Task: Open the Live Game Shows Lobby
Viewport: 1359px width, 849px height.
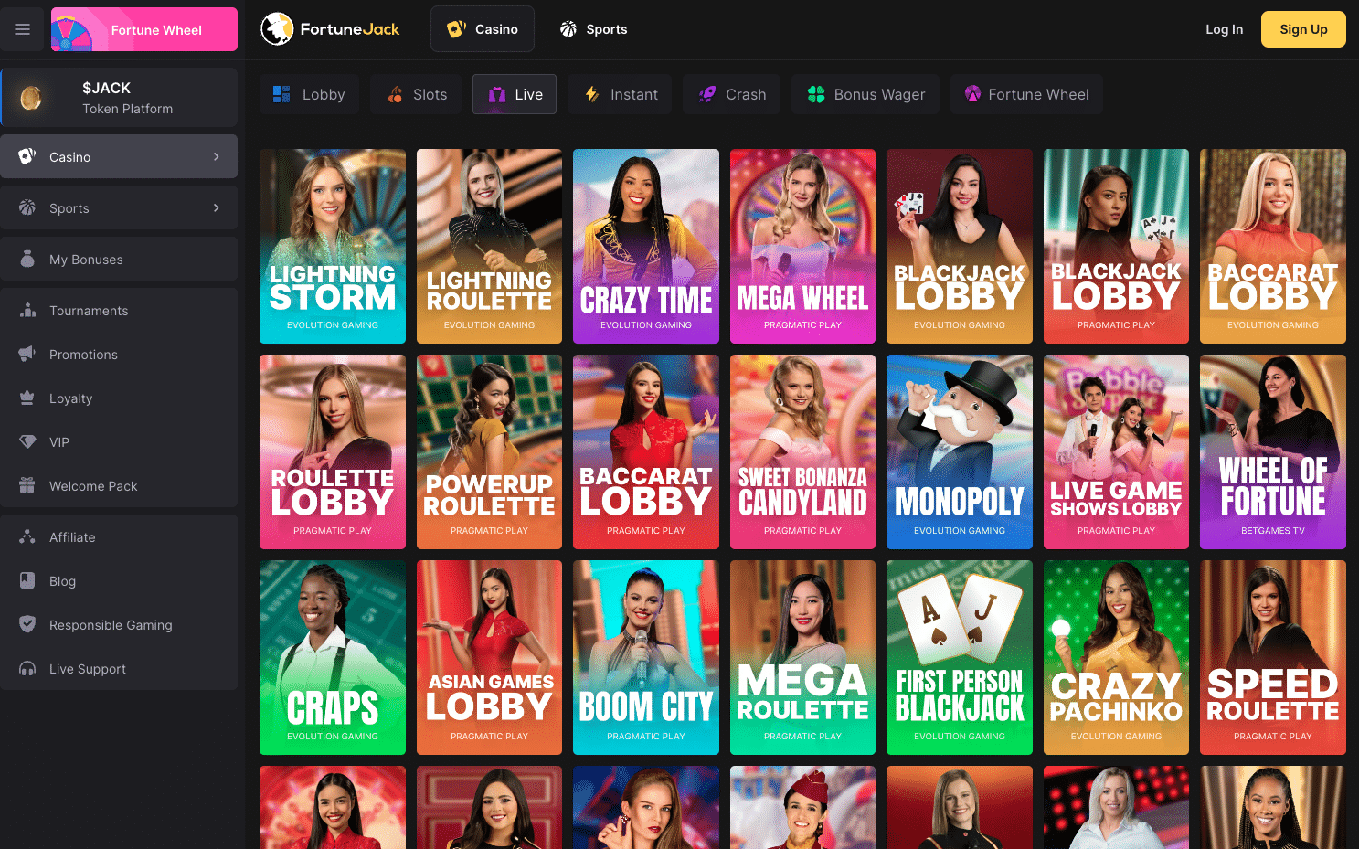Action: [x=1116, y=451]
